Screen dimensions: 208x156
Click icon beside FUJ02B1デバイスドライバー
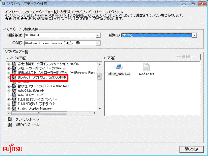[x=14, y=99]
